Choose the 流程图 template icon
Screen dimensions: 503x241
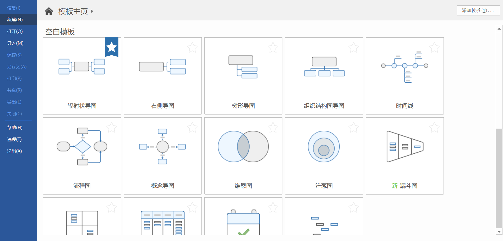pos(82,146)
